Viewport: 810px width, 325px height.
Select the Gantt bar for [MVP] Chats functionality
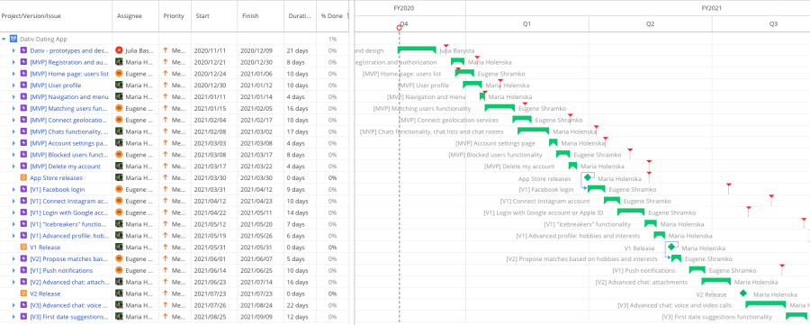click(533, 131)
